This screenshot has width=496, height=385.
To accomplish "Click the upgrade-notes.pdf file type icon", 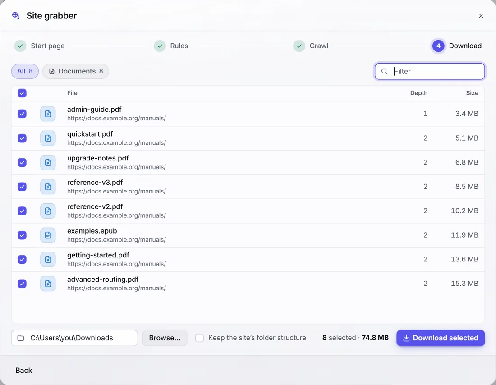I will coord(48,163).
